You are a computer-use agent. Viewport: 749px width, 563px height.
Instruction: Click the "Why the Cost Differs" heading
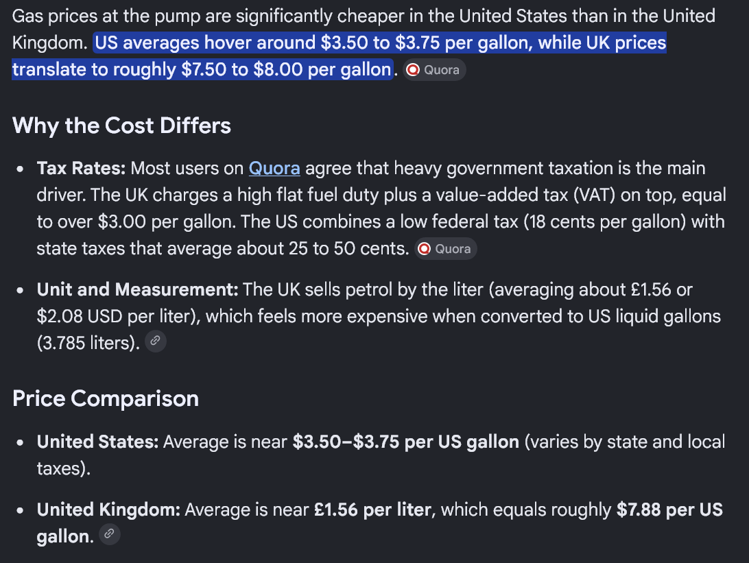[122, 126]
